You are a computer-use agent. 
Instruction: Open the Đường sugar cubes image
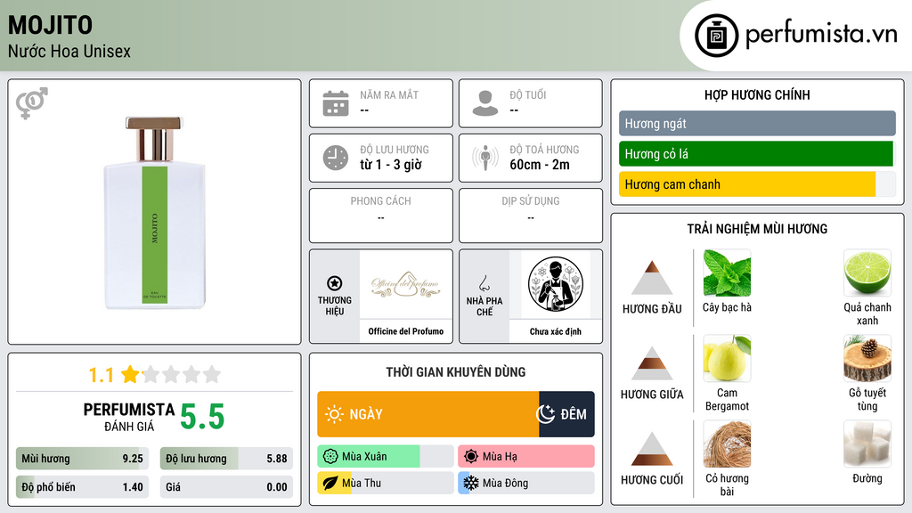867,444
